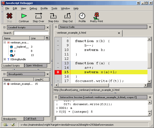Click the column picker icon in Loaded Scripts
This screenshot has height=128, width=154.
pos(47,38)
